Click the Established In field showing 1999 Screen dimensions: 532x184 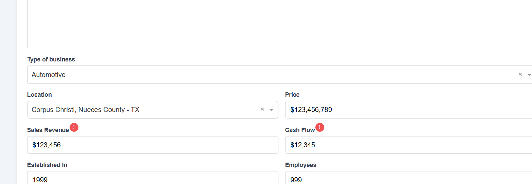click(153, 179)
